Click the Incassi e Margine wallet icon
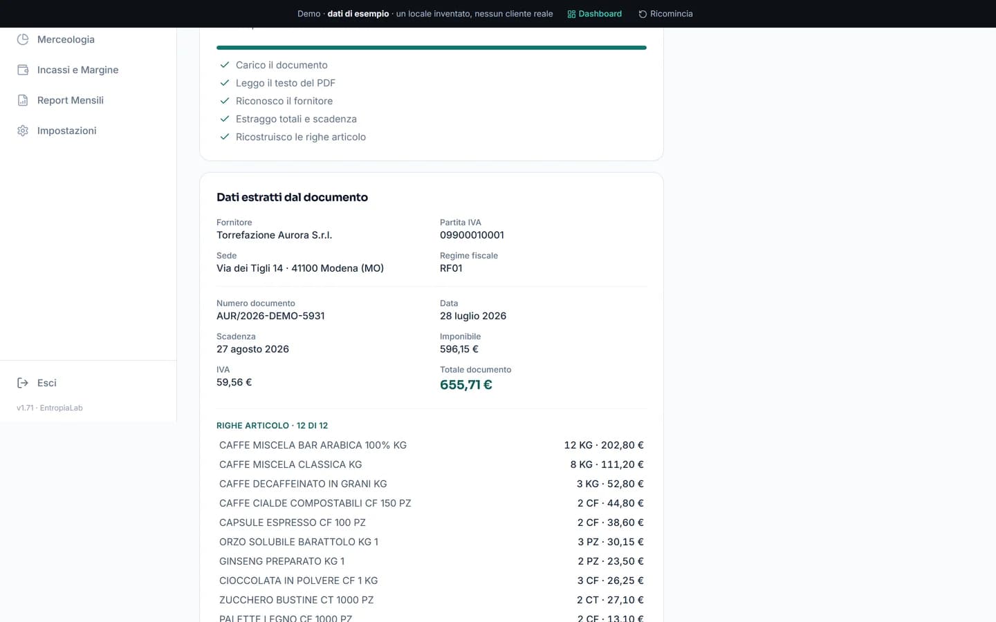The width and height of the screenshot is (996, 622). click(23, 70)
